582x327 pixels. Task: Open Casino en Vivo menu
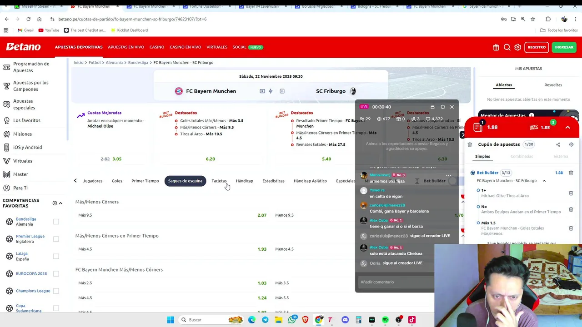tap(185, 47)
